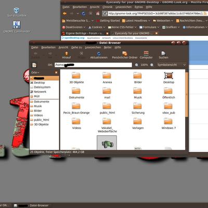Open the Desktop folder icon in file view
This screenshot has height=208, width=208.
tap(168, 75)
